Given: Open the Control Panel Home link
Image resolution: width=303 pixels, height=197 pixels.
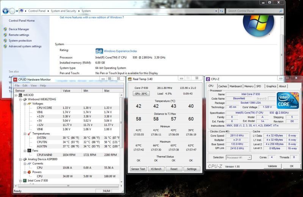Looking at the screenshot, I should (22, 21).
